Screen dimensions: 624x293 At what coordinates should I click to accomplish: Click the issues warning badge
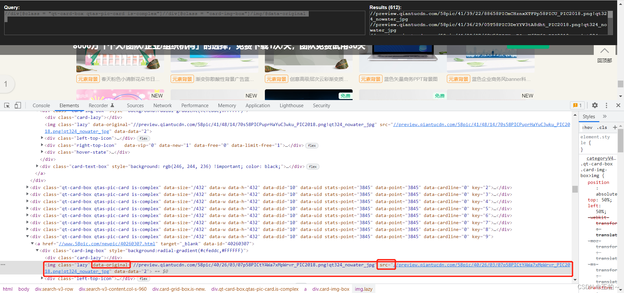point(578,105)
